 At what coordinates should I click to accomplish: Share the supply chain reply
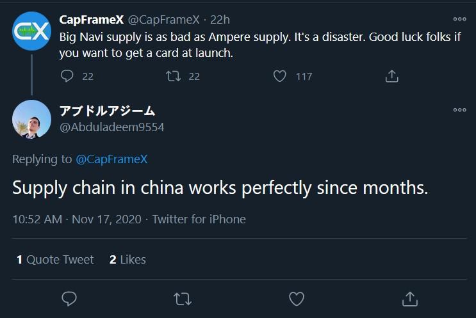click(409, 298)
